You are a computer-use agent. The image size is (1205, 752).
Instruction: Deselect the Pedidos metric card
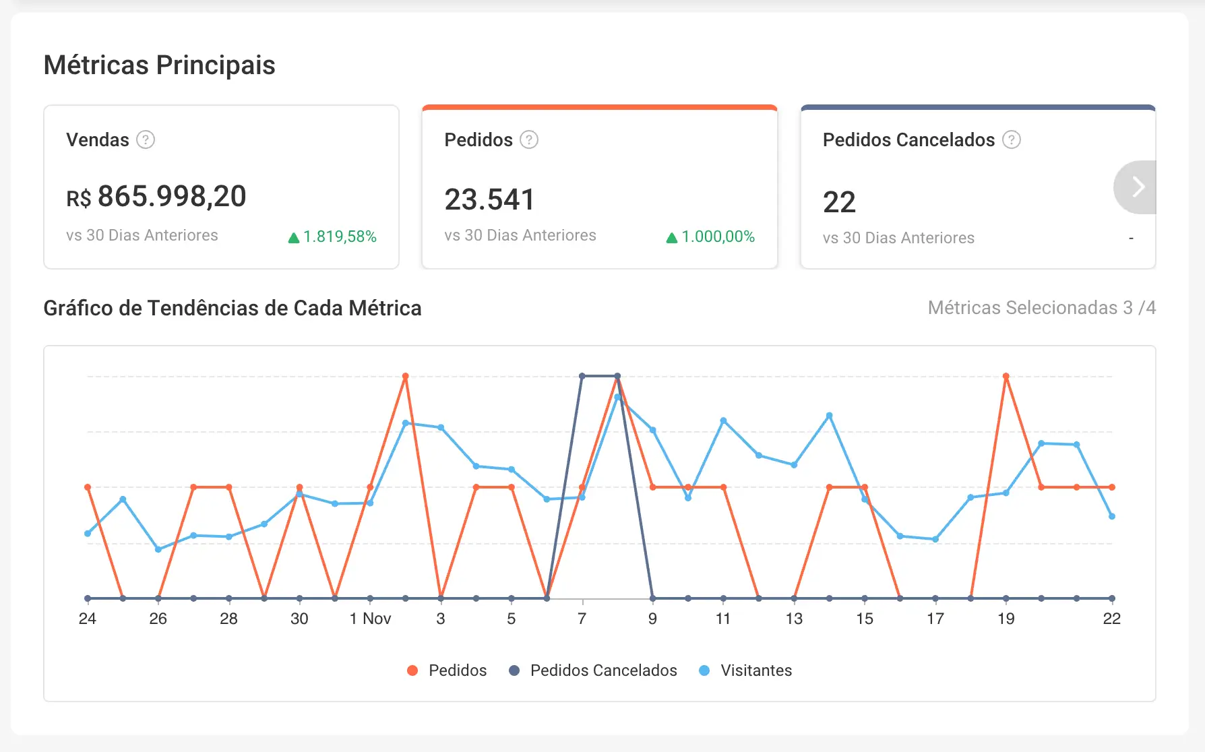coord(599,187)
